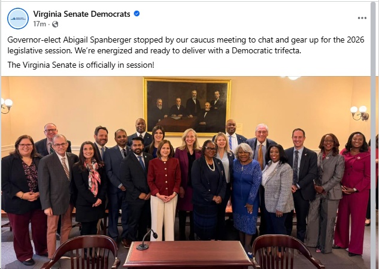This screenshot has height=269, width=379.
Task: Click the microphone on the desk in the photo
Action: click(x=147, y=240)
